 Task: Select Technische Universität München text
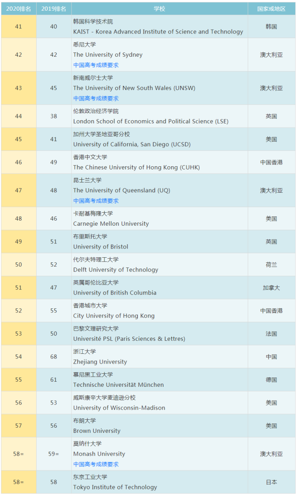click(119, 385)
